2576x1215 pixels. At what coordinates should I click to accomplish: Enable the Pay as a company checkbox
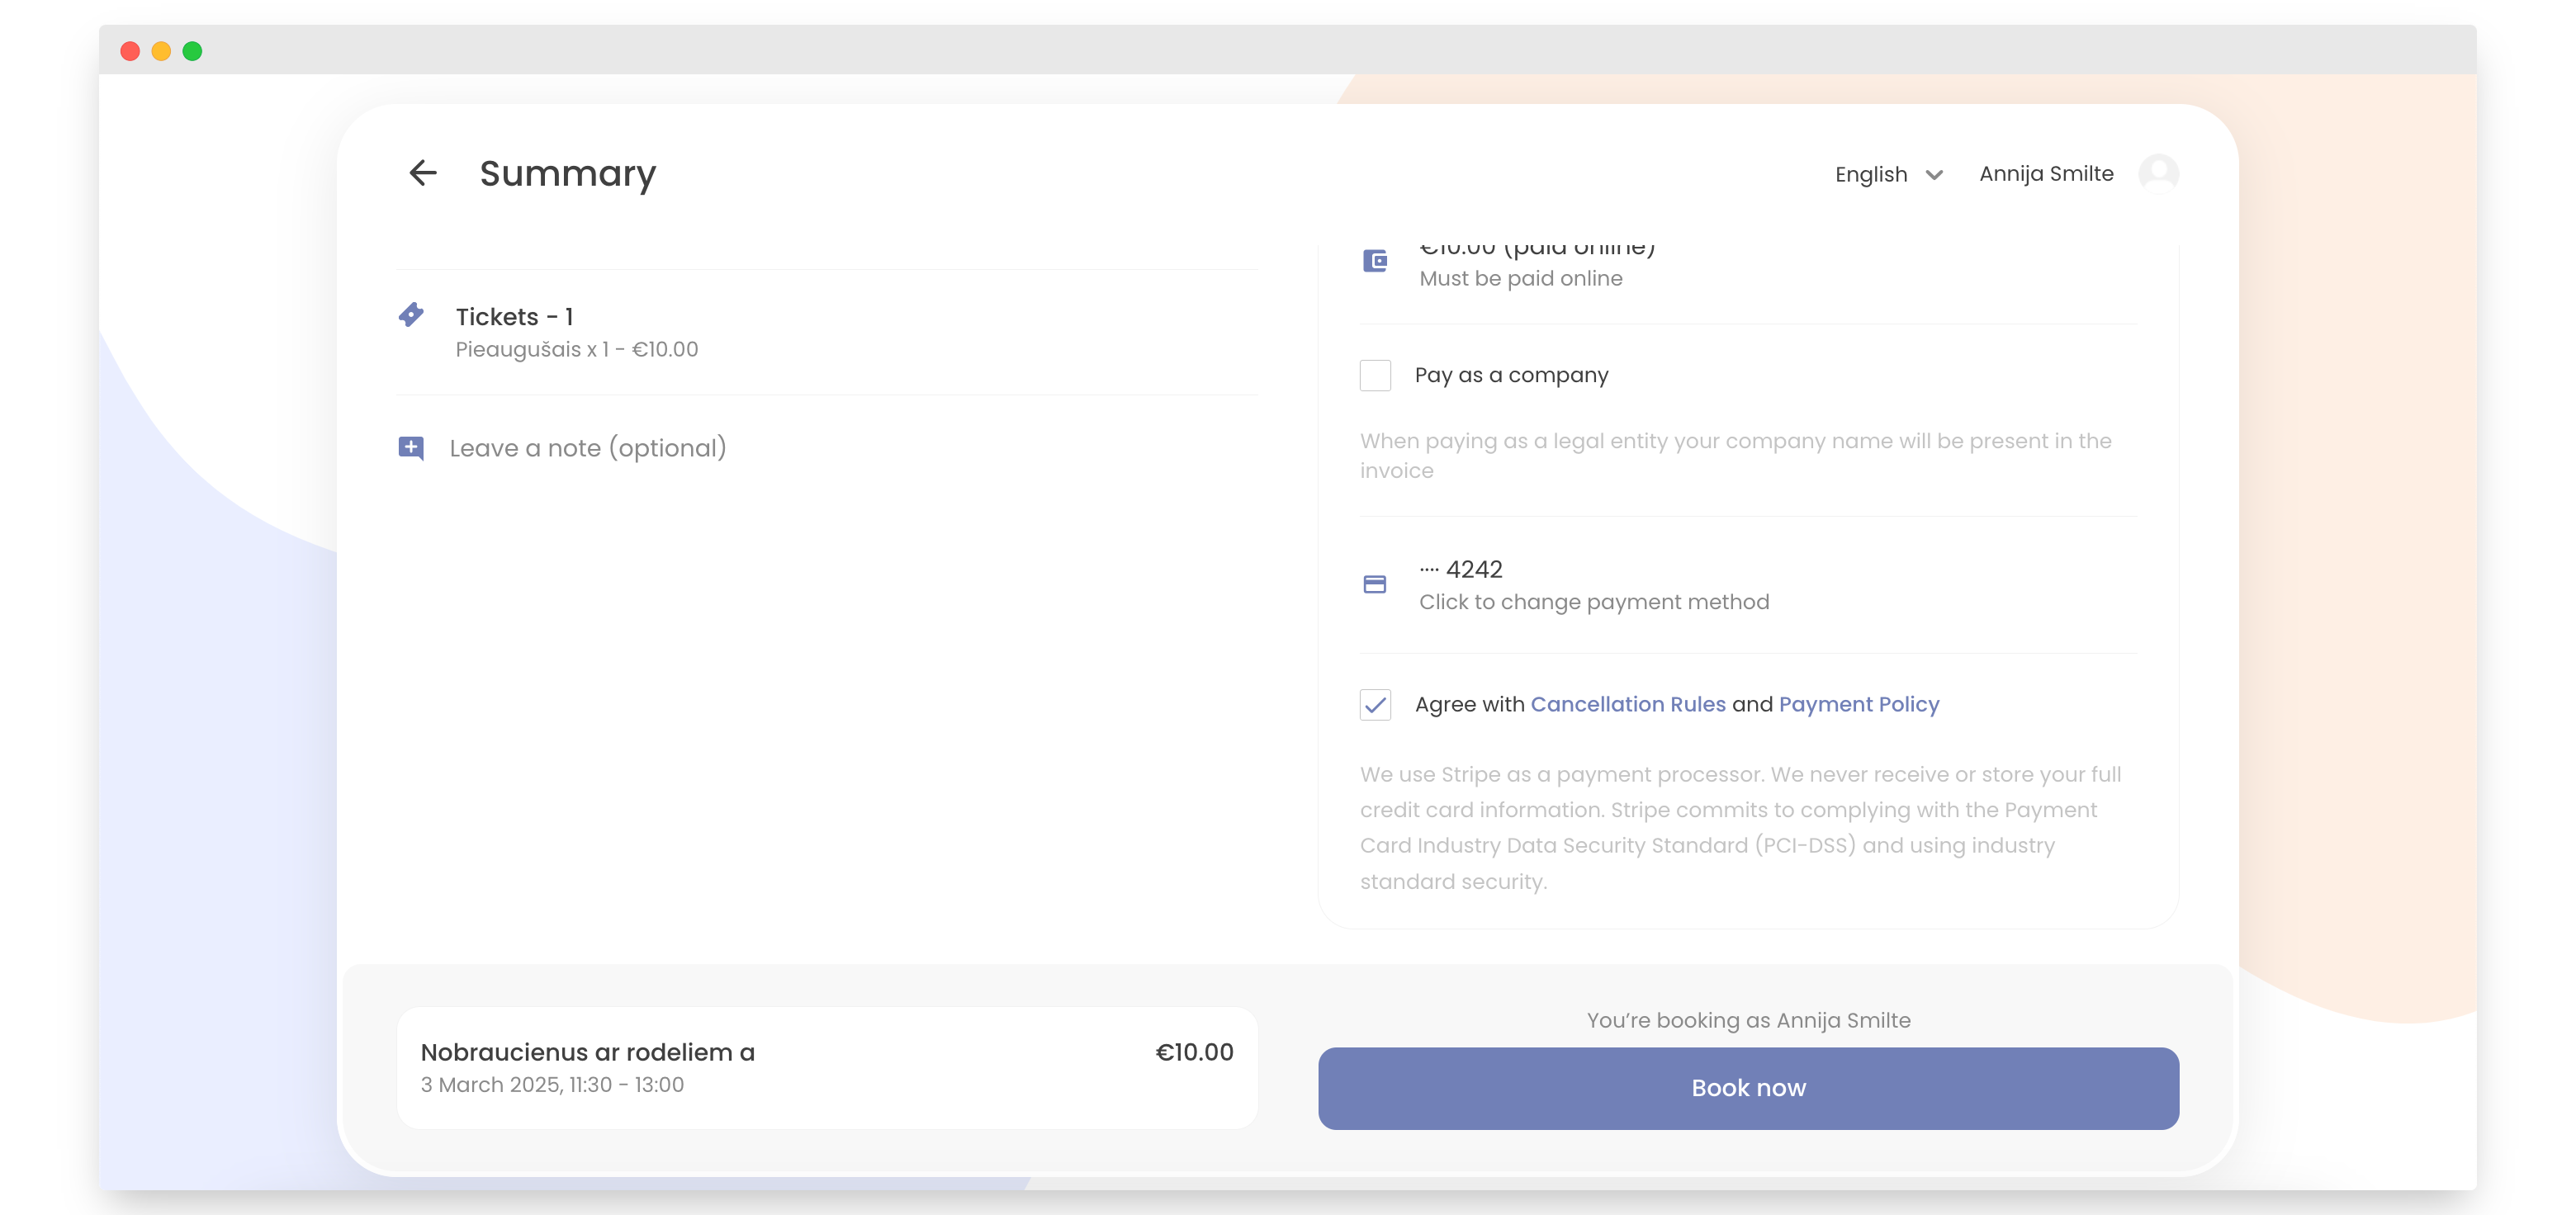pos(1375,375)
